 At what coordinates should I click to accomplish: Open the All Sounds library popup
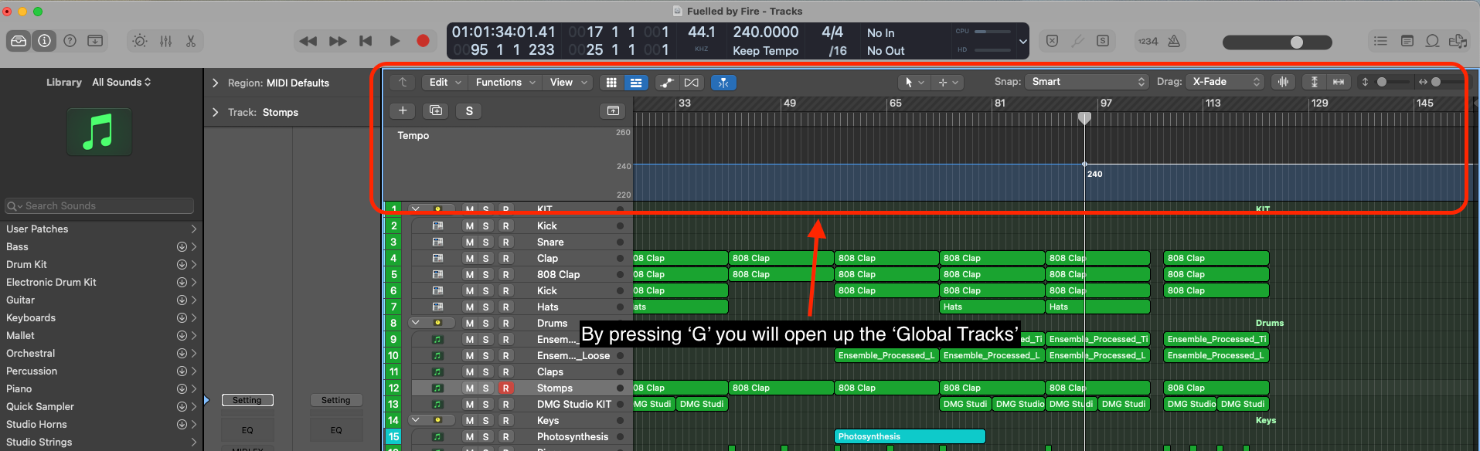coord(121,82)
